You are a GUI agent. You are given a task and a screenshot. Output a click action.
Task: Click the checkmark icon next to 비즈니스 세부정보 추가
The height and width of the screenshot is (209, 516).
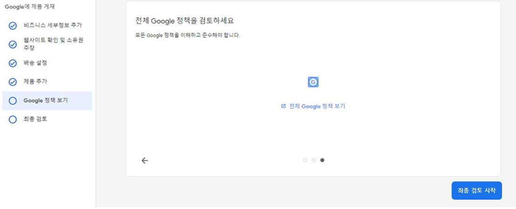pyautogui.click(x=13, y=26)
